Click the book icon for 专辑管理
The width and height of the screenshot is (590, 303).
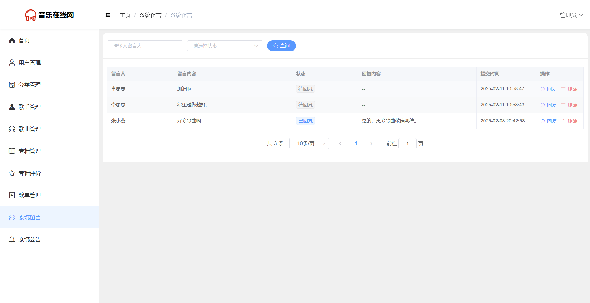point(12,151)
